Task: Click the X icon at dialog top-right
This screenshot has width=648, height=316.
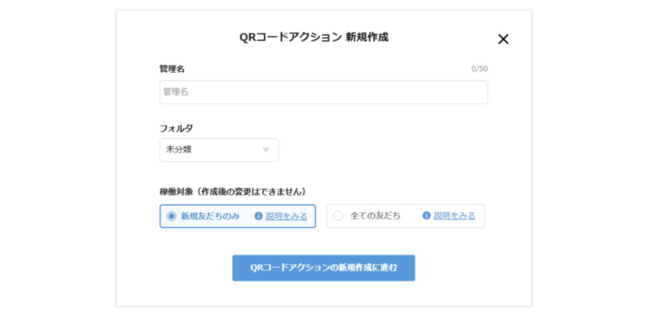Action: (x=503, y=39)
